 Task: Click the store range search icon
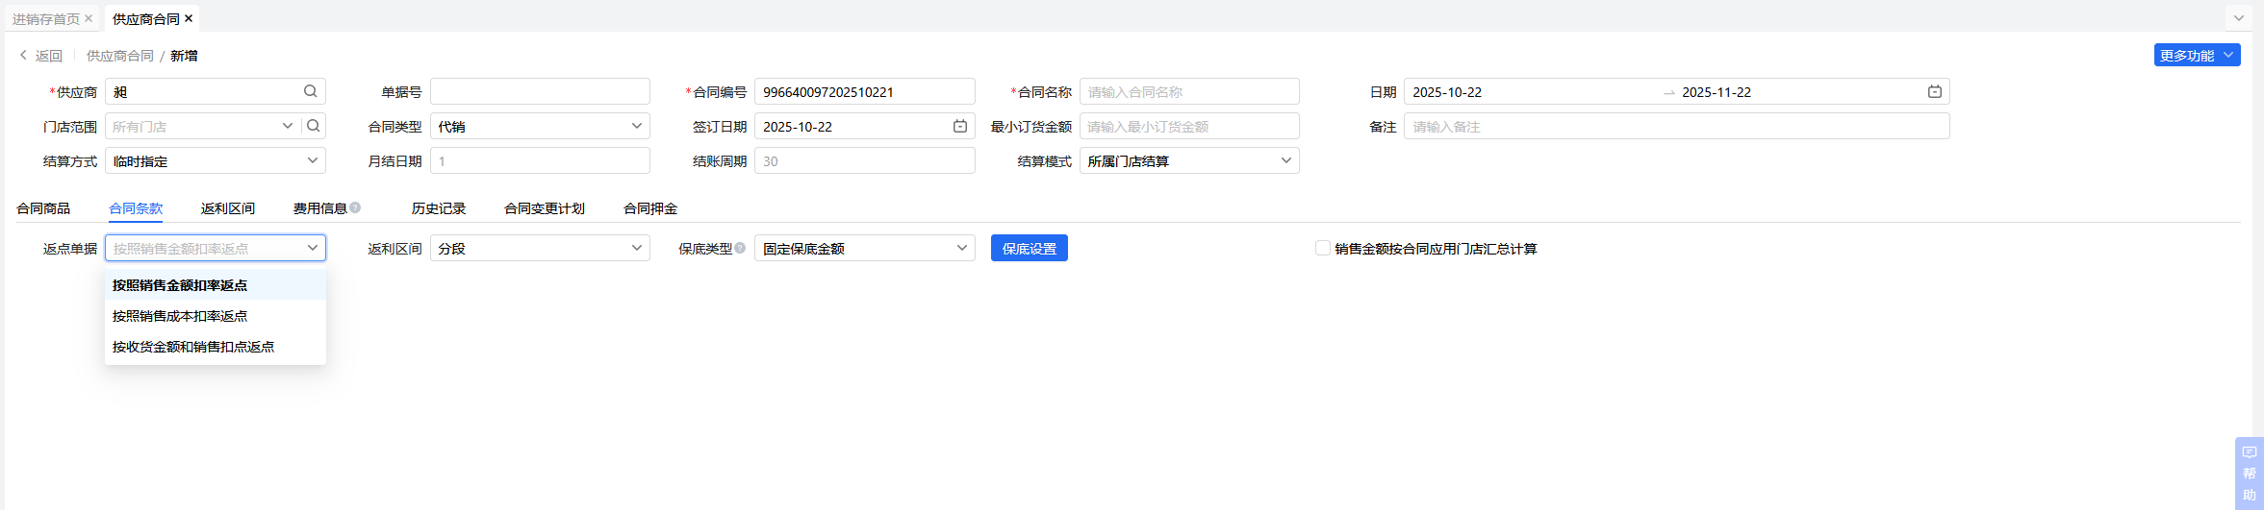tap(314, 126)
